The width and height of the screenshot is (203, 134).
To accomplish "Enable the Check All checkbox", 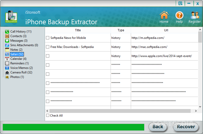I will click(48, 115).
